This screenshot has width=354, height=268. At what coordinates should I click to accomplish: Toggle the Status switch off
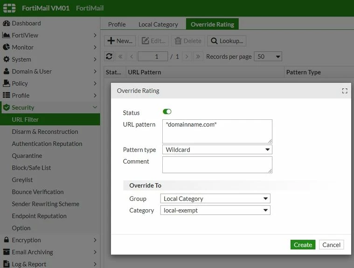(167, 112)
